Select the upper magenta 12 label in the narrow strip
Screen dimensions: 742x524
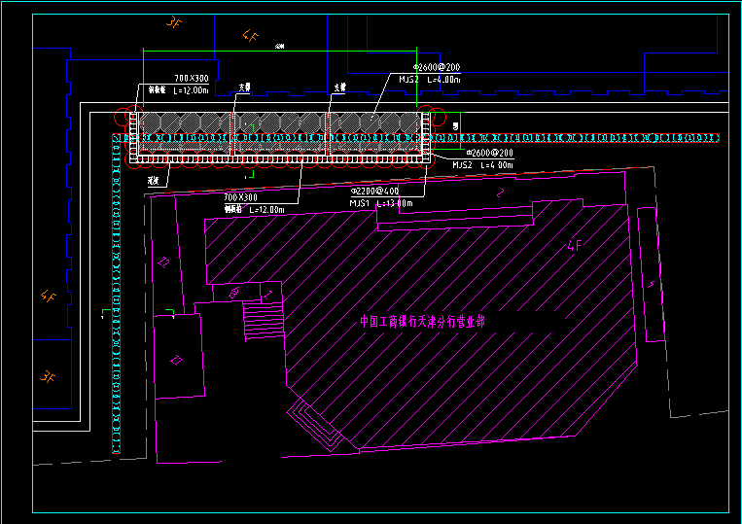(x=163, y=262)
